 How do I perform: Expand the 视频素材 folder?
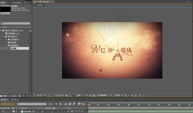point(7,45)
